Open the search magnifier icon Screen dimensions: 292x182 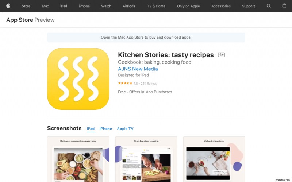[269, 6]
